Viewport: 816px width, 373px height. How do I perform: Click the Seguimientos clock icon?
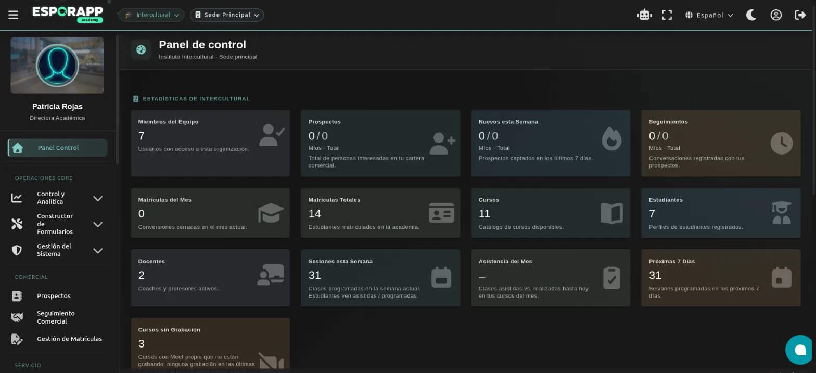[x=781, y=143]
